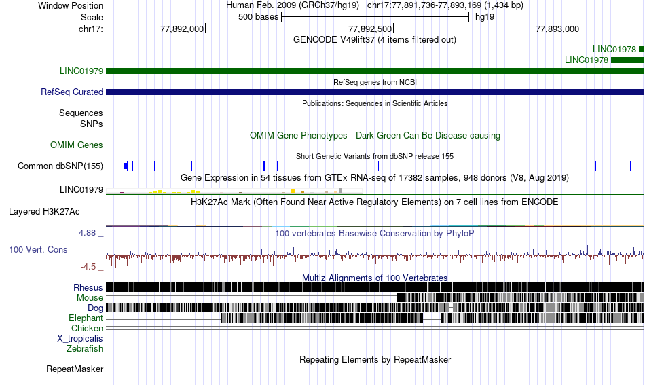Click the 4.88 PhyloP upper limit value
Screen dimensions: 645x385
87,233
